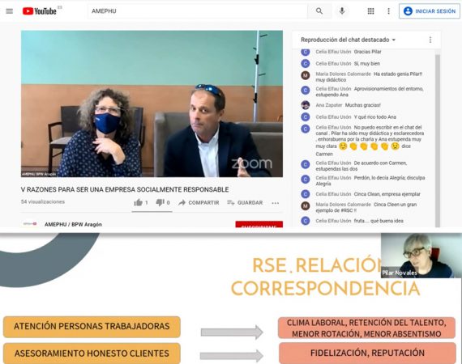Click the video player to pause
462x364 pixels.
[152, 104]
